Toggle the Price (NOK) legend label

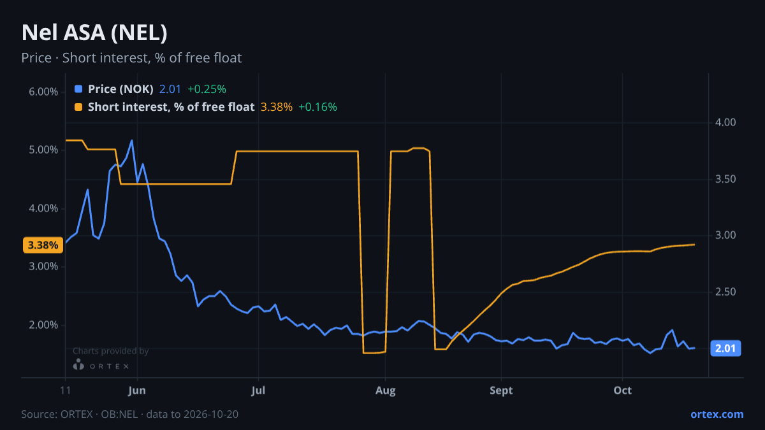(x=120, y=89)
